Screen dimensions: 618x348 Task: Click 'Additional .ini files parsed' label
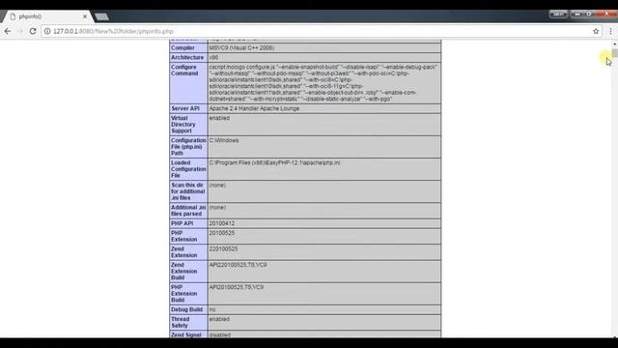[x=188, y=211]
